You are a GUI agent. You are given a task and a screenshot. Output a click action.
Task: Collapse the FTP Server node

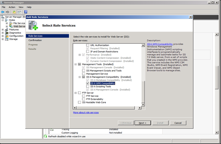75,93
